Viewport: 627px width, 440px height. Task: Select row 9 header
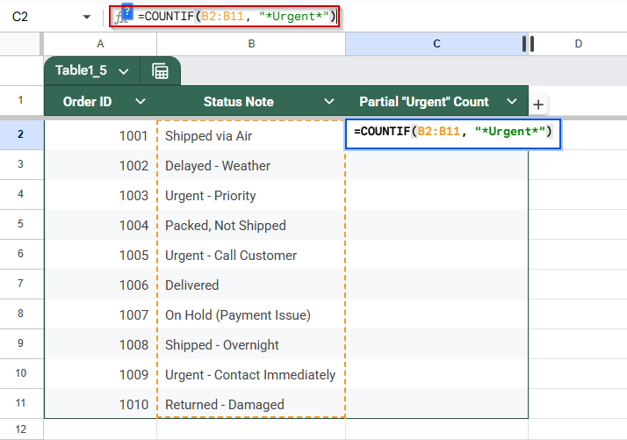click(21, 343)
